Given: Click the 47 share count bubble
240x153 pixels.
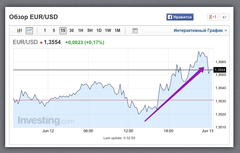Looking at the screenshot, I should (224, 17).
